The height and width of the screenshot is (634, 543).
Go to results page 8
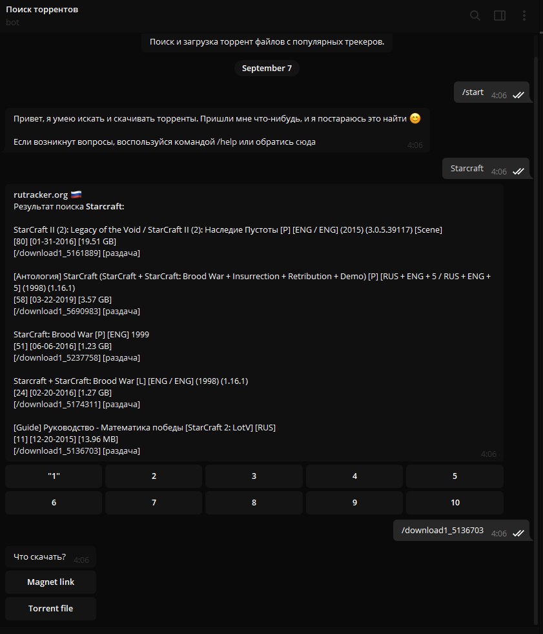tap(254, 503)
